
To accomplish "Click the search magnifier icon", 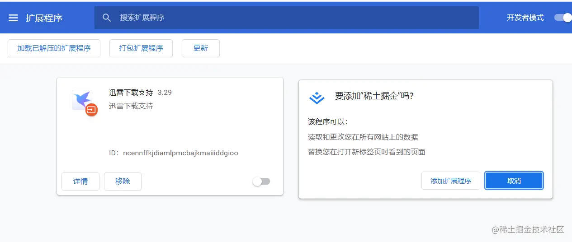I will point(107,18).
